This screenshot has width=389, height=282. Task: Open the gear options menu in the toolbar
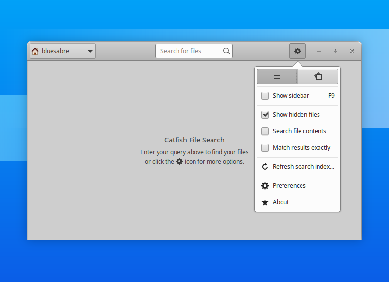click(x=298, y=51)
